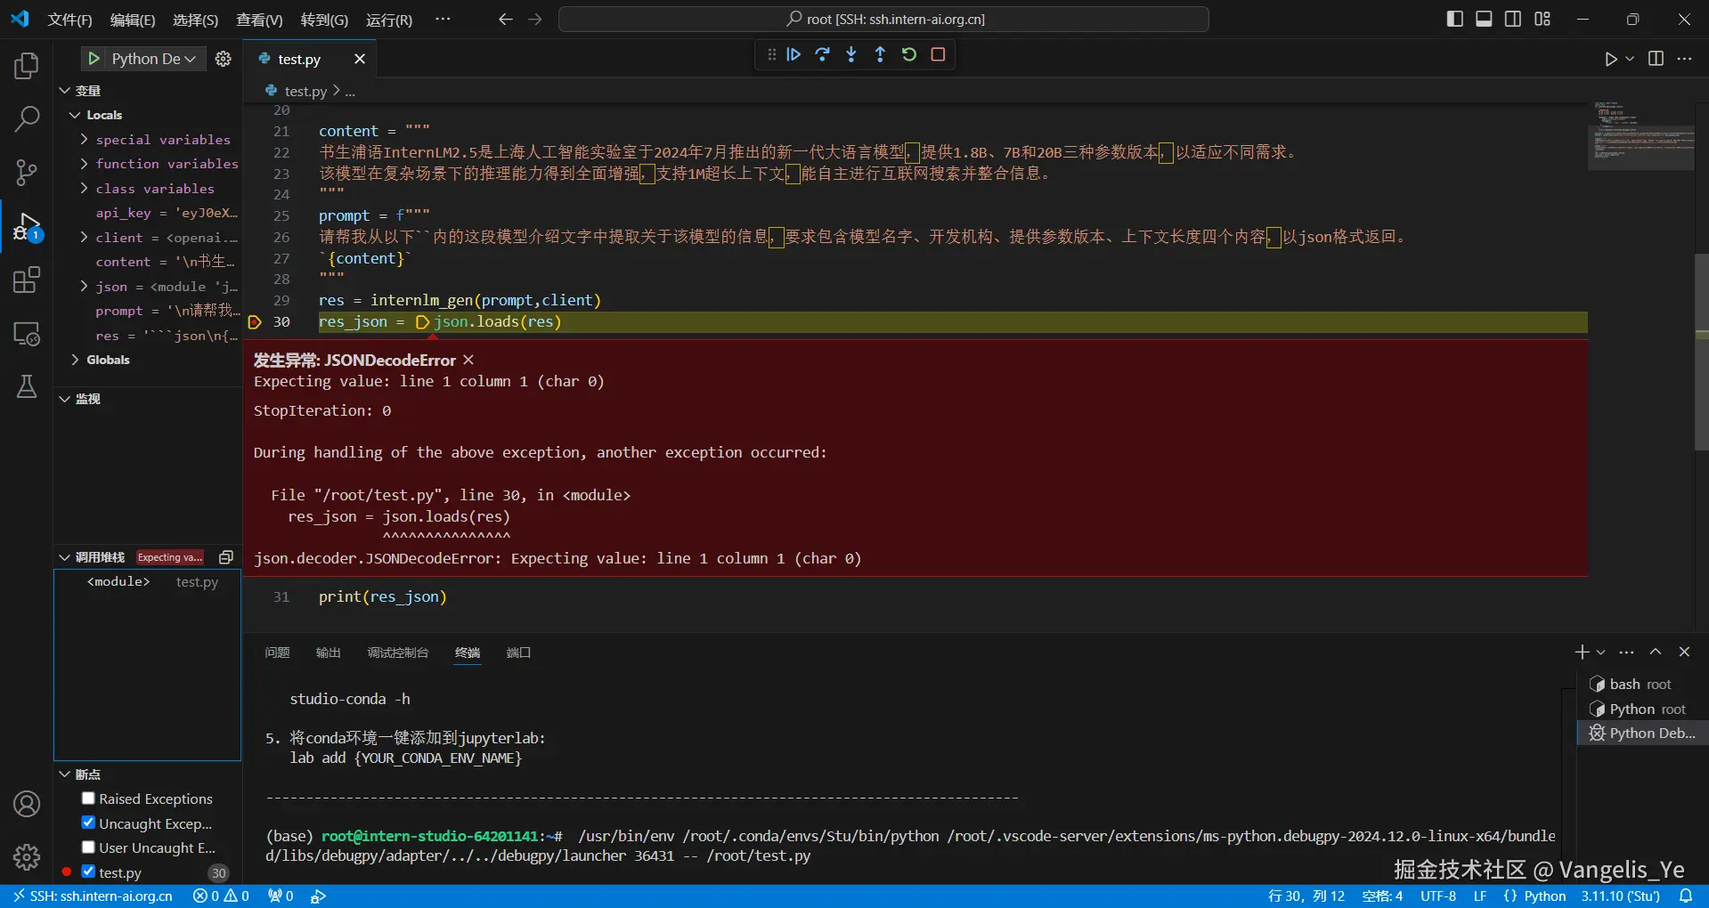Expand class variables
This screenshot has width=1709, height=908.
coord(84,189)
